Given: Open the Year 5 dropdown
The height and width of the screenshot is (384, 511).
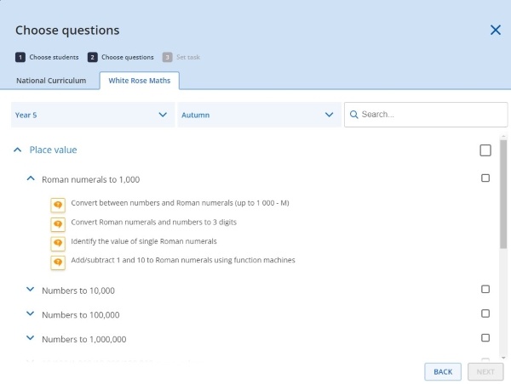Looking at the screenshot, I should [92, 115].
